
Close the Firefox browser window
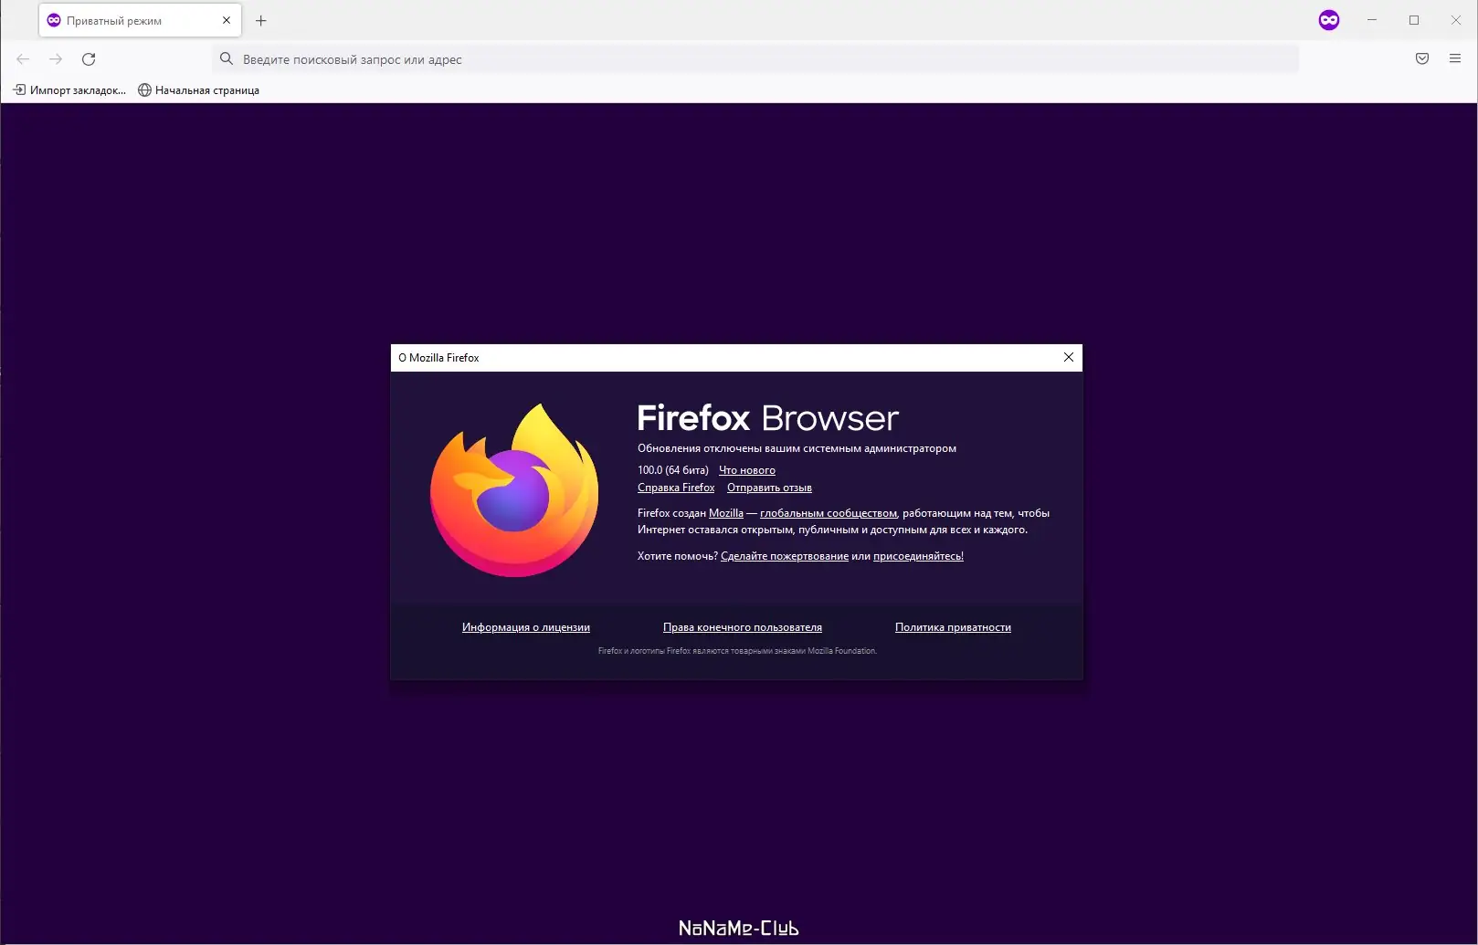coord(1456,20)
